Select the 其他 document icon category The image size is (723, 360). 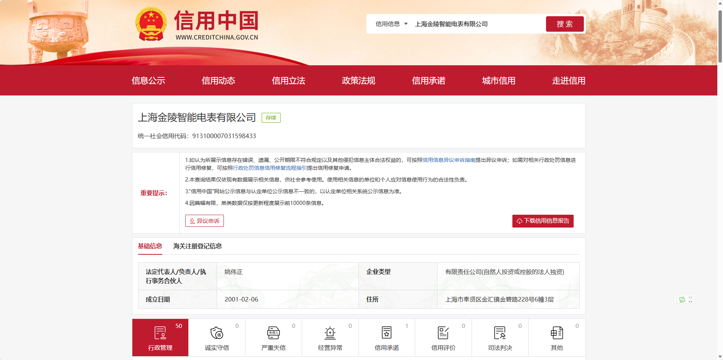click(557, 333)
